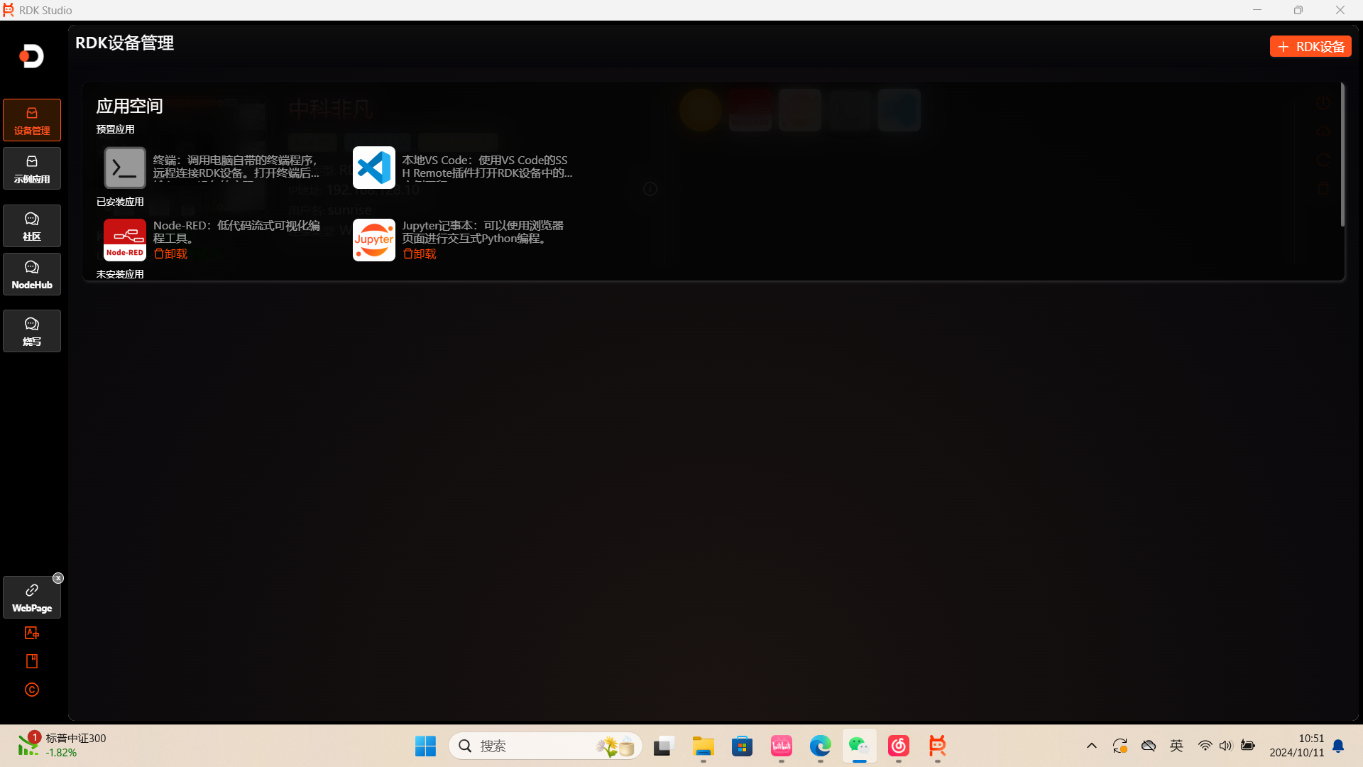Open Microsoft Store from the taskbar

point(742,746)
